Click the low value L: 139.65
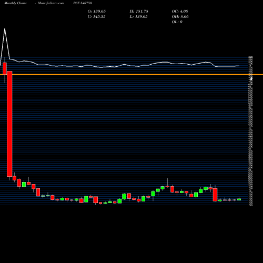Viewport: 263px width, 263px height. click(x=138, y=17)
